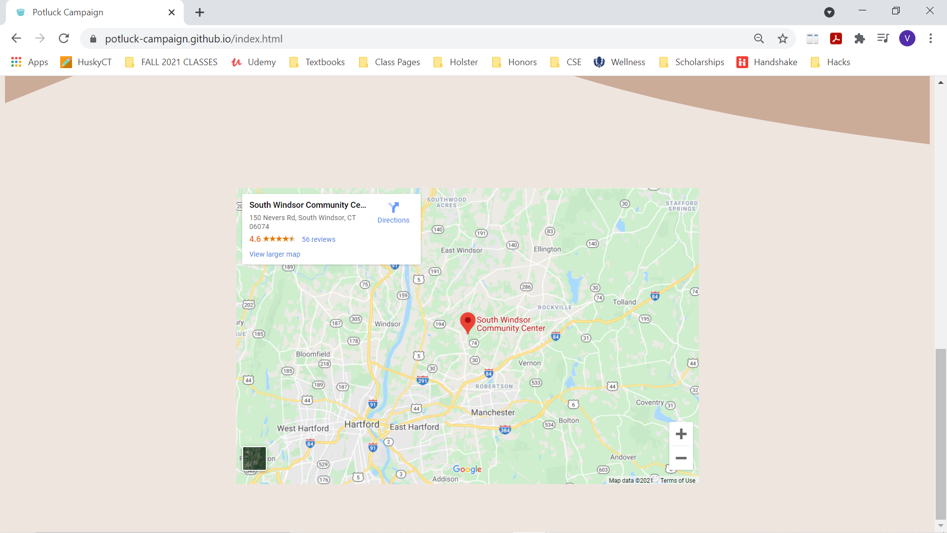947x533 pixels.
Task: Zoom in the map with plus button
Action: click(x=681, y=434)
